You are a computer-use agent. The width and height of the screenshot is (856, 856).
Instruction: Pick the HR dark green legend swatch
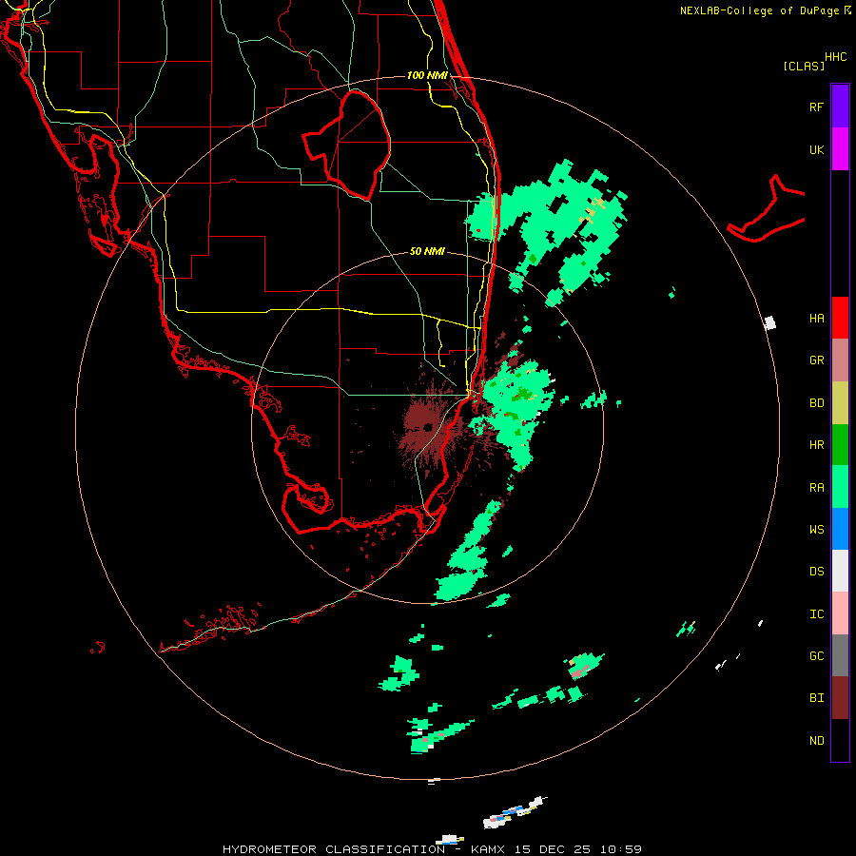pos(840,445)
